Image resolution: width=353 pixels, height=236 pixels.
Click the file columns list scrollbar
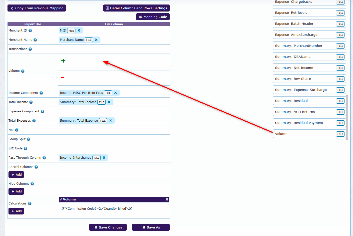click(347, 118)
